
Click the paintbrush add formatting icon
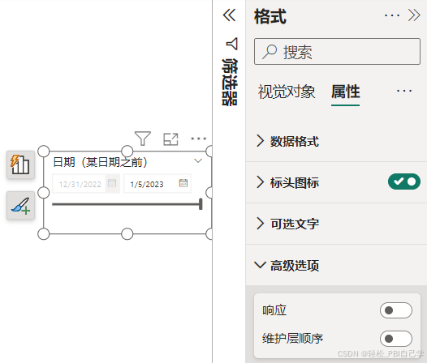(20, 205)
